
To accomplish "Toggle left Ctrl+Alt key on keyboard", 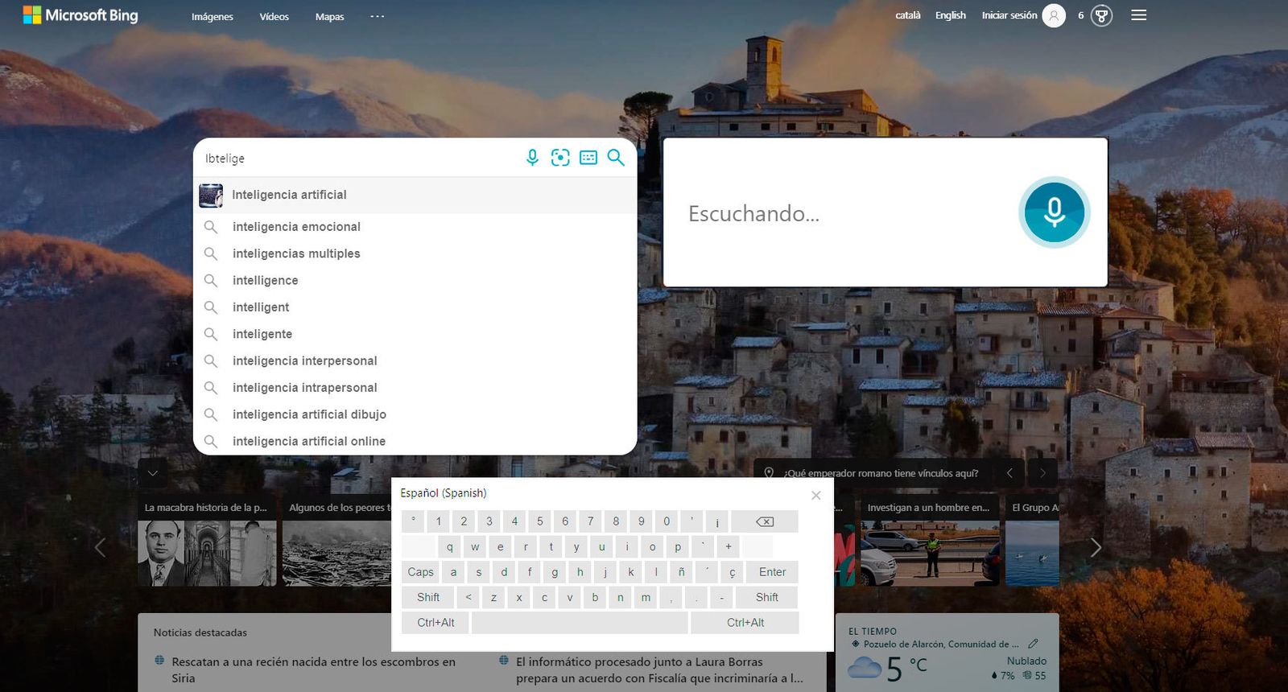I will (436, 622).
